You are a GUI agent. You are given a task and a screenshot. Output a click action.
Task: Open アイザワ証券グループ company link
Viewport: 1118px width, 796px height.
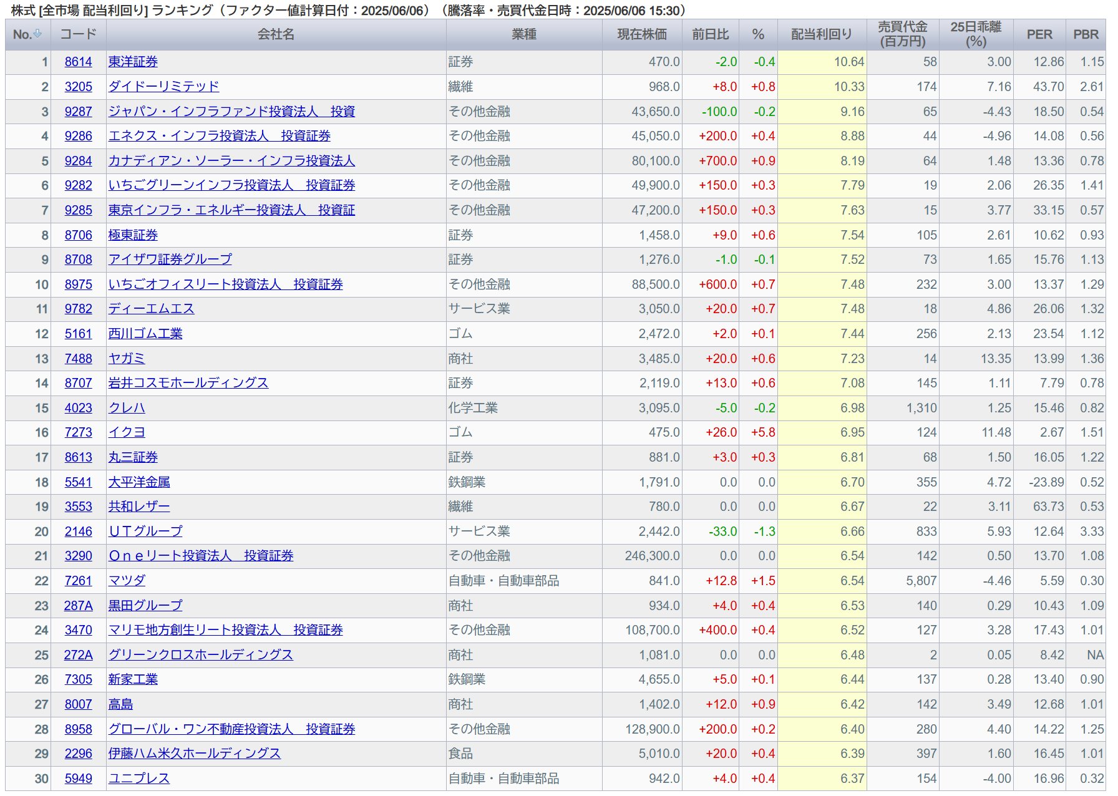pyautogui.click(x=170, y=259)
